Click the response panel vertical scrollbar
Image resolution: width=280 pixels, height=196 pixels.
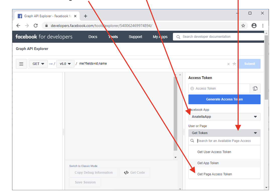tap(175, 113)
